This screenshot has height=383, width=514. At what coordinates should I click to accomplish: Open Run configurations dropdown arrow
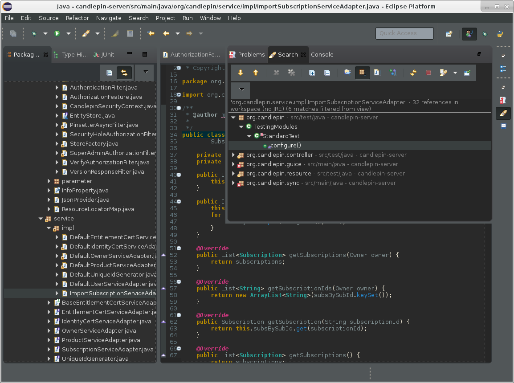pos(69,33)
